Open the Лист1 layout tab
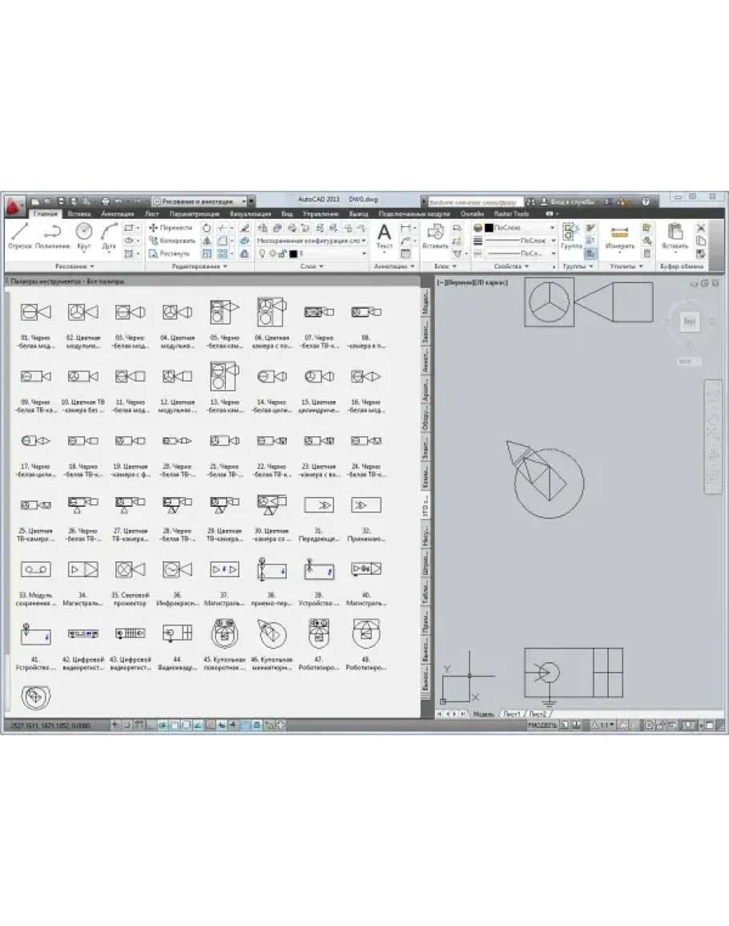The height and width of the screenshot is (926, 729). point(511,713)
